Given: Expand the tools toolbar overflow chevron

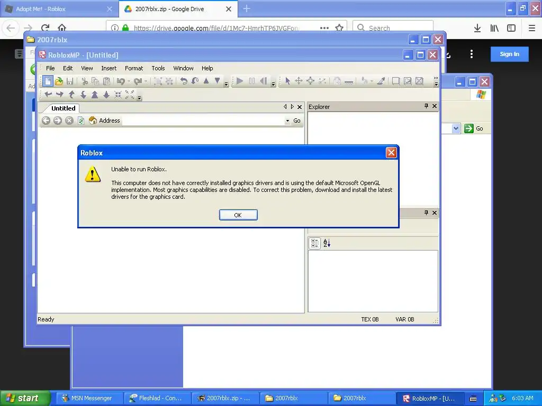Looking at the screenshot, I should click(436, 81).
